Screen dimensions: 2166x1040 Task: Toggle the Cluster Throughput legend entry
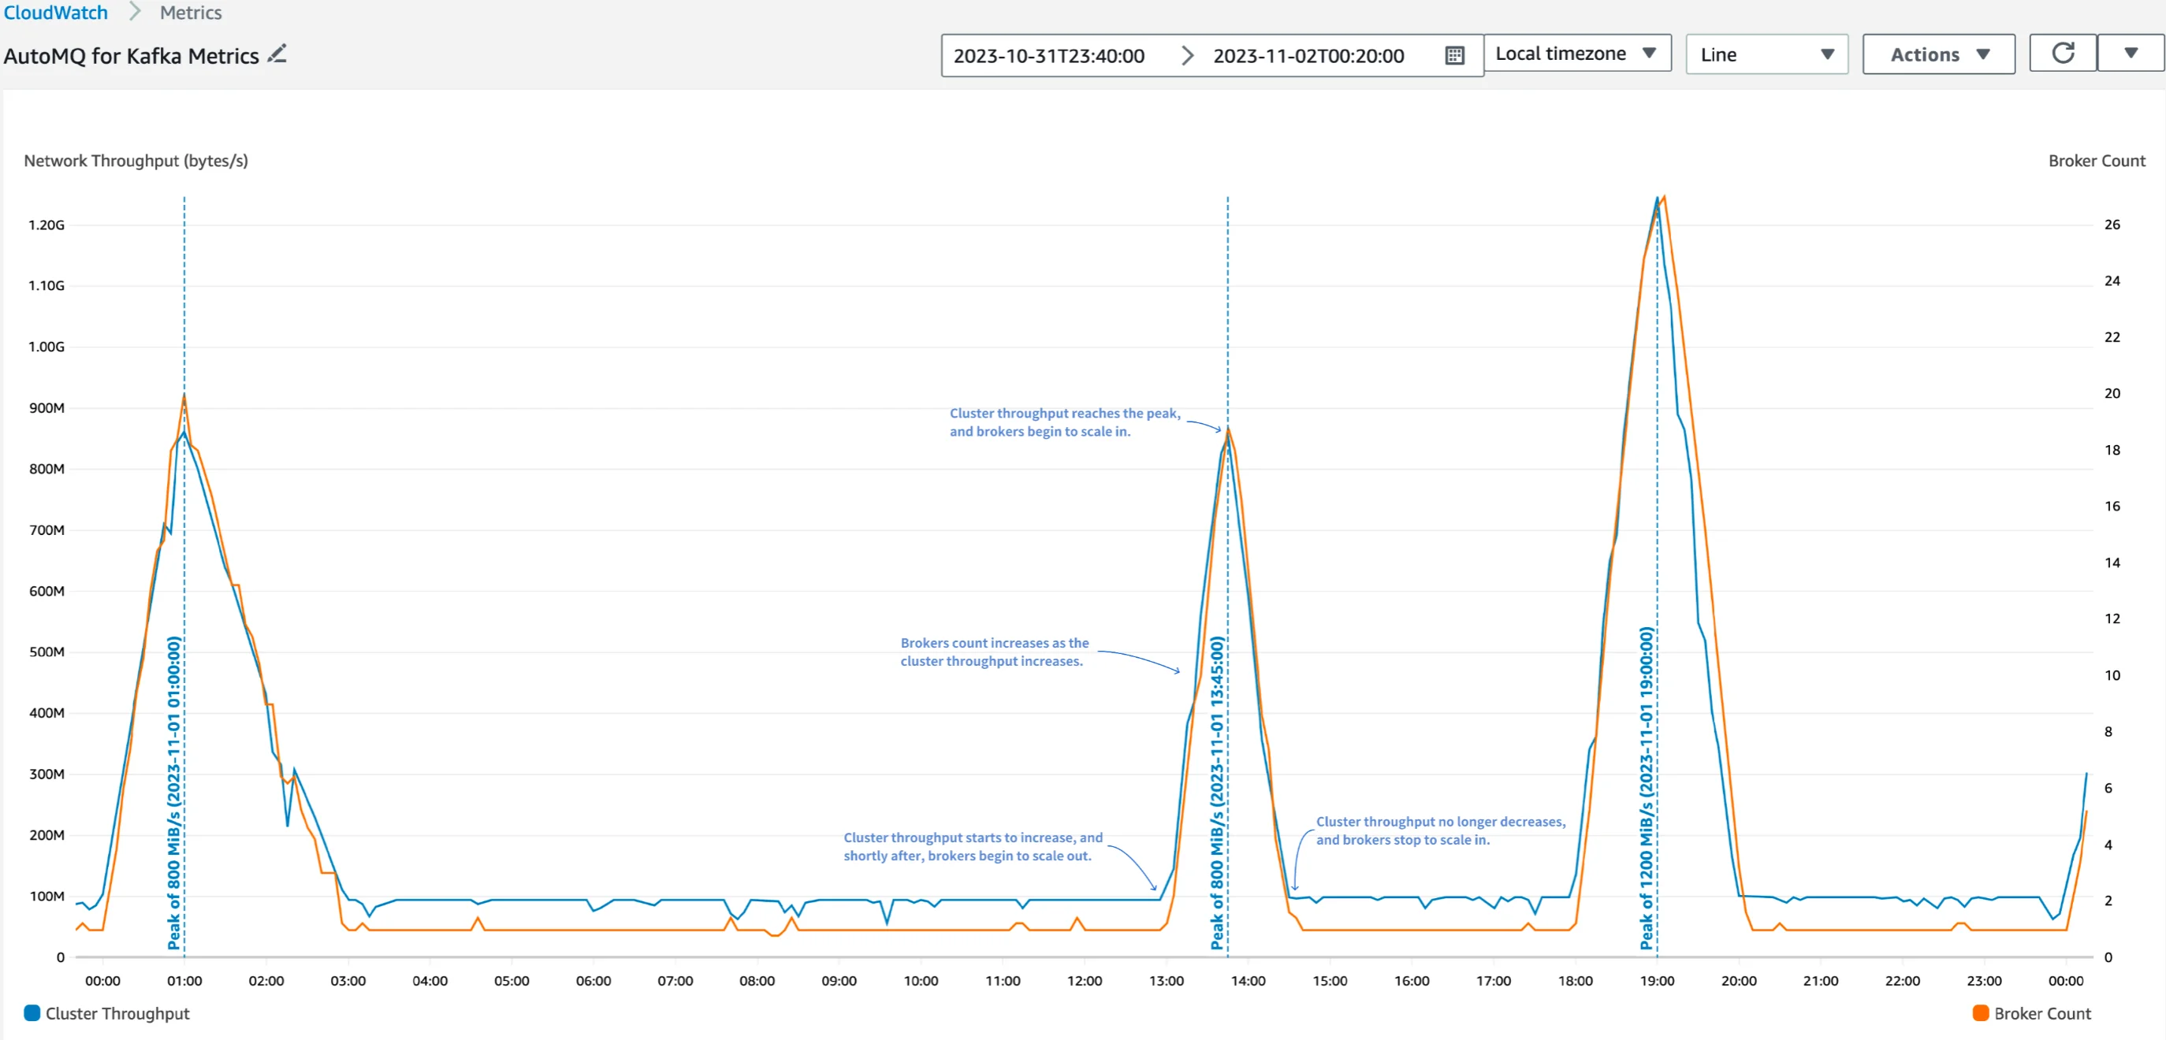[x=117, y=1013]
